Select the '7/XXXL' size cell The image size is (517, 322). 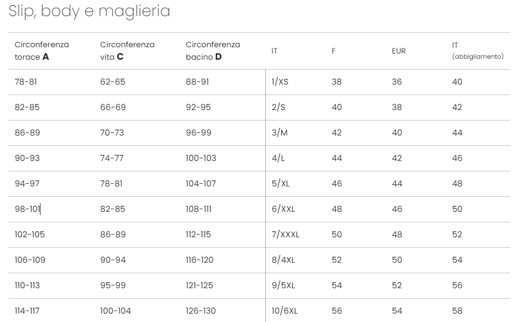(x=285, y=234)
